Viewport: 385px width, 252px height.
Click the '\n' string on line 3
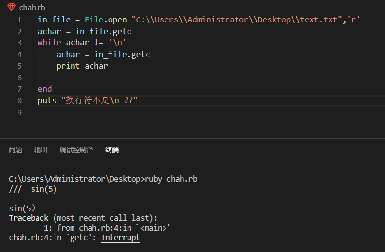pyautogui.click(x=117, y=42)
